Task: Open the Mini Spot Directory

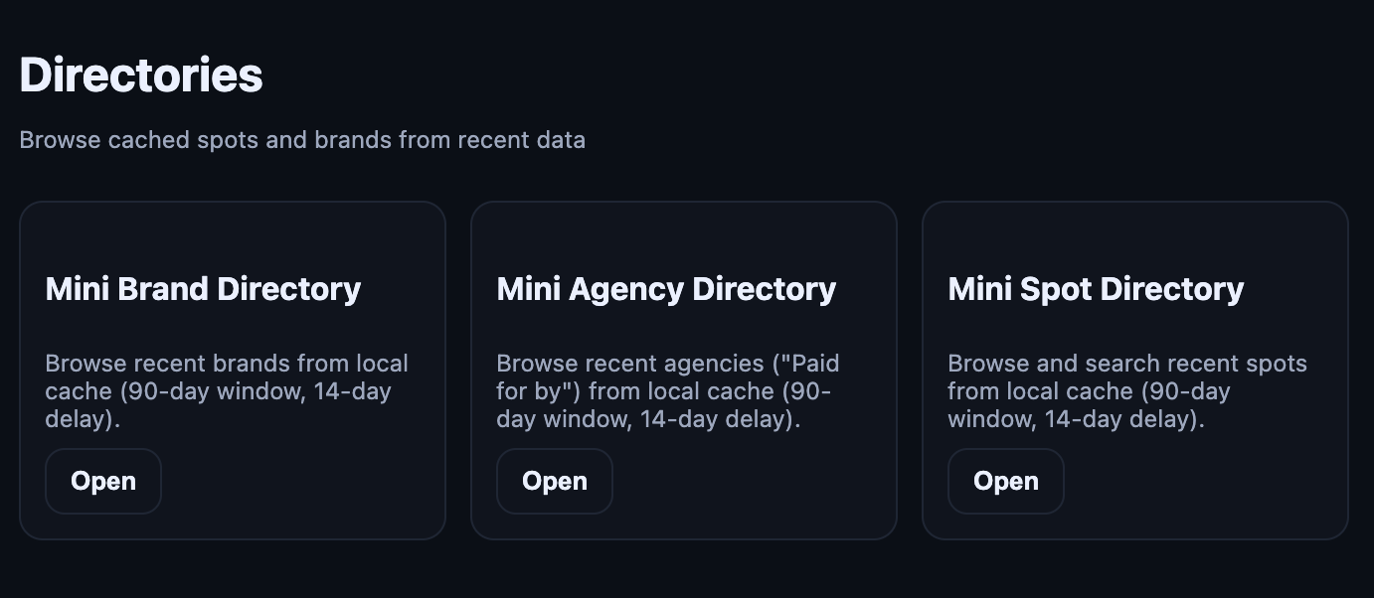Action: pos(1006,482)
